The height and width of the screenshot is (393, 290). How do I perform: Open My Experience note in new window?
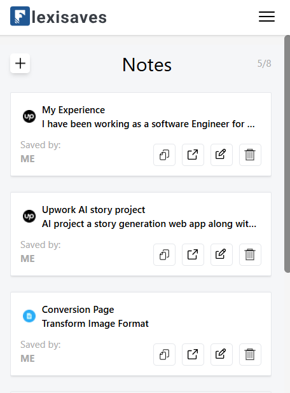[193, 155]
